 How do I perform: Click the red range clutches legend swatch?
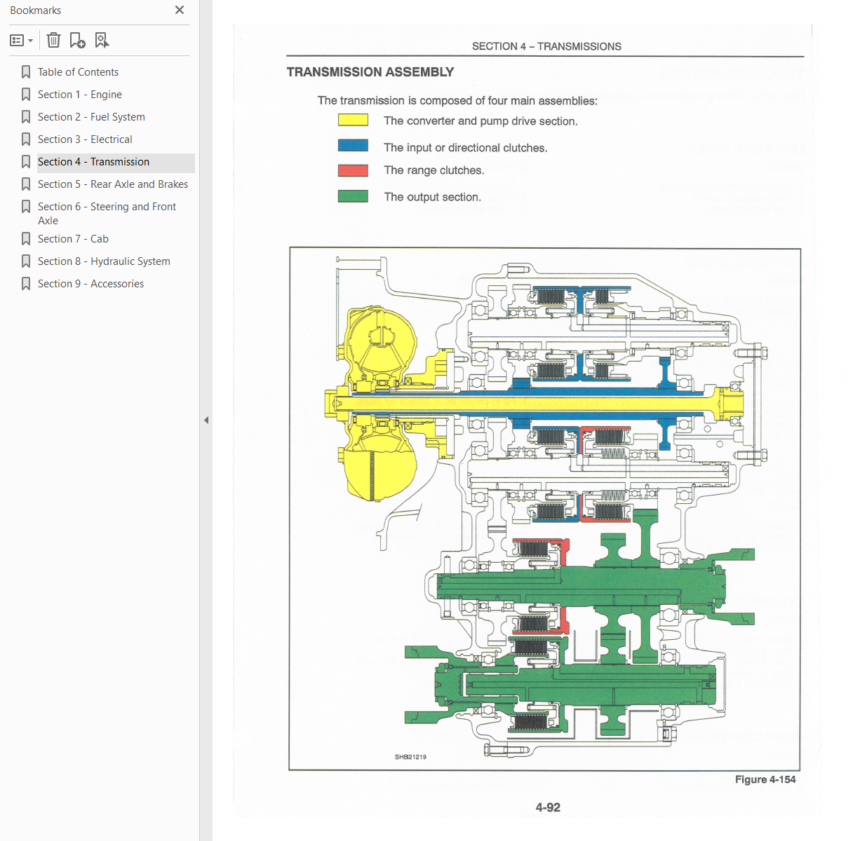click(x=353, y=170)
